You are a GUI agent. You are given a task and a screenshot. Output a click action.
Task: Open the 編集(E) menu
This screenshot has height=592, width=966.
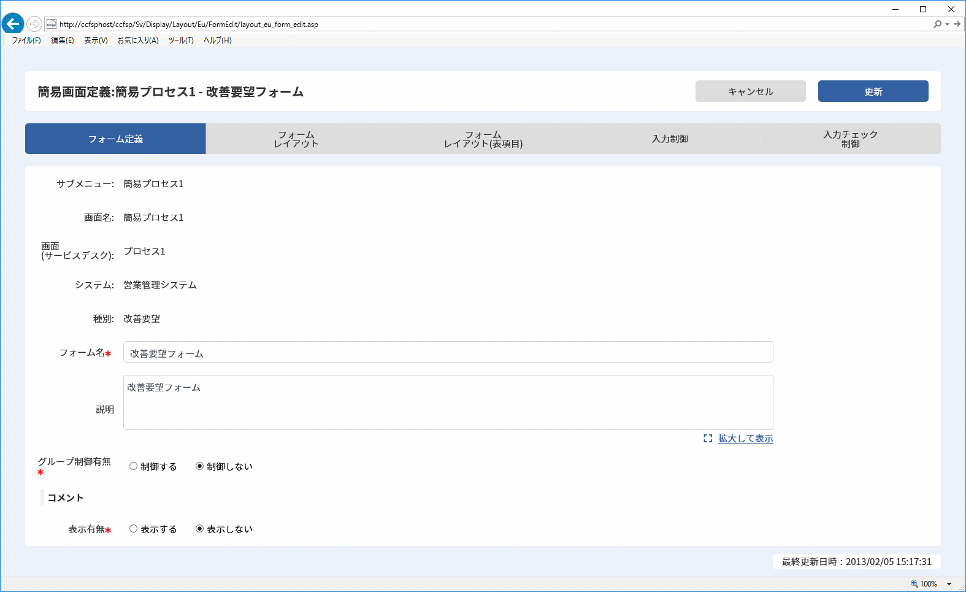click(x=63, y=40)
